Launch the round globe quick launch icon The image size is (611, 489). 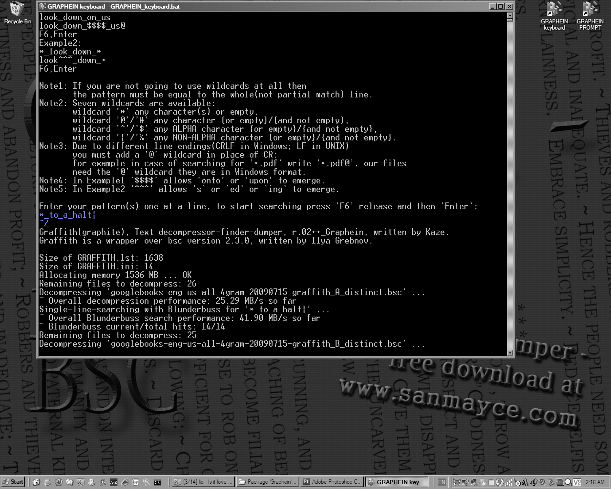click(x=58, y=482)
